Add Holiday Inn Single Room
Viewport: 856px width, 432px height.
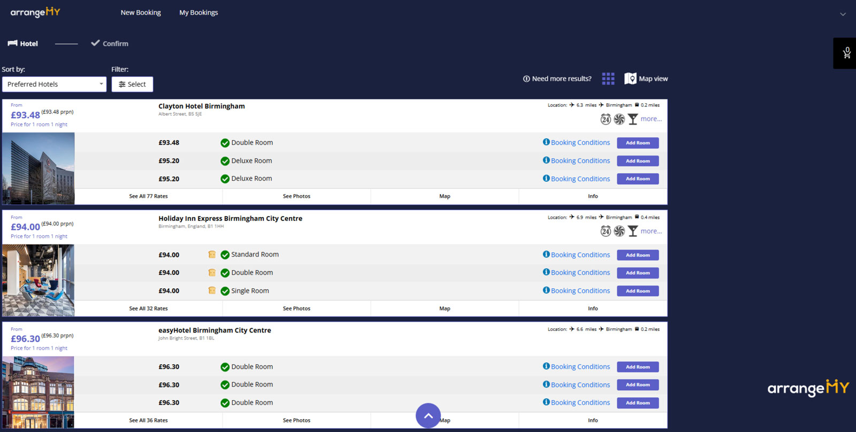click(638, 291)
